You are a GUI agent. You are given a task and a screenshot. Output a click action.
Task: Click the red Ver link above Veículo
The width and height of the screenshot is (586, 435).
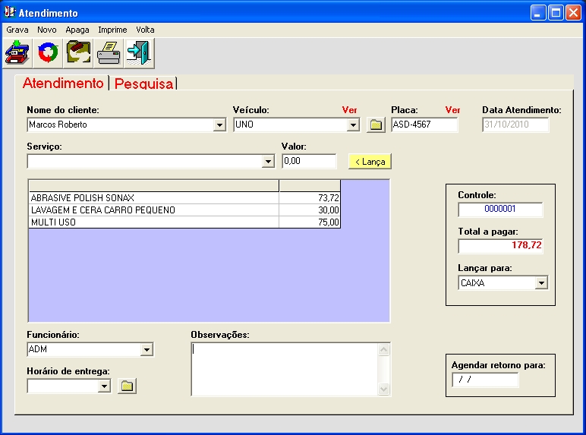pyautogui.click(x=349, y=110)
